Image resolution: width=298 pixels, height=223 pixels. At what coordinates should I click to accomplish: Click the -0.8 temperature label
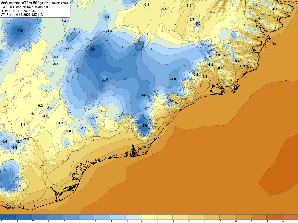pyautogui.click(x=275, y=9)
